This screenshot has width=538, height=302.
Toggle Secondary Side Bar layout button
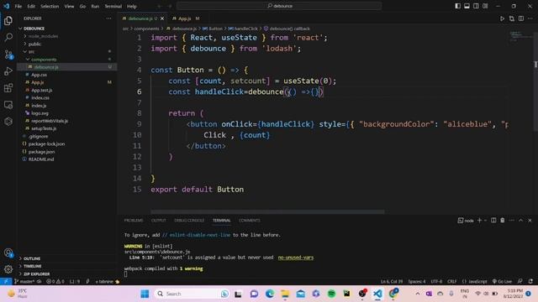coord(476,6)
